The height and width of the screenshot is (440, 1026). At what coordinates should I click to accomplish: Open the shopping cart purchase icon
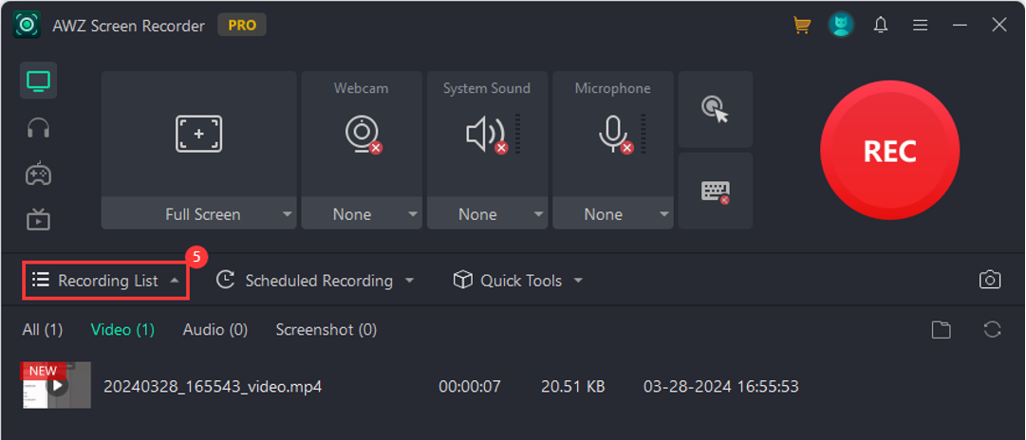point(802,26)
